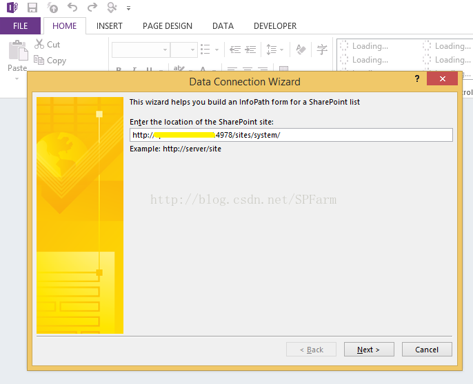Open the FILE tab
This screenshot has height=384, width=473.
20,26
